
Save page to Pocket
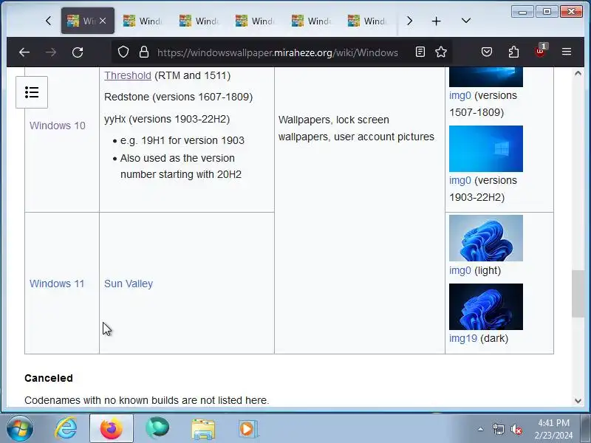pyautogui.click(x=487, y=52)
